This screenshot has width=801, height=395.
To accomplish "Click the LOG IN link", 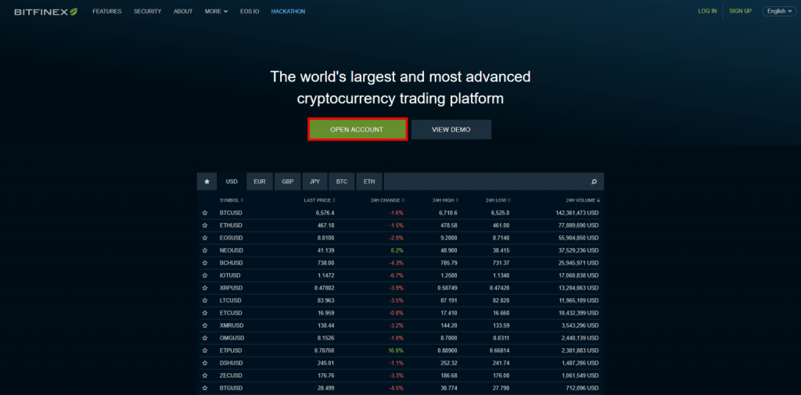I will [x=707, y=11].
